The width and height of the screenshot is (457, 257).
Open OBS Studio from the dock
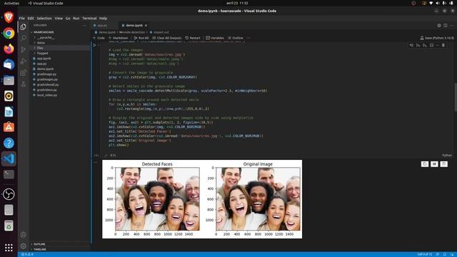9,194
